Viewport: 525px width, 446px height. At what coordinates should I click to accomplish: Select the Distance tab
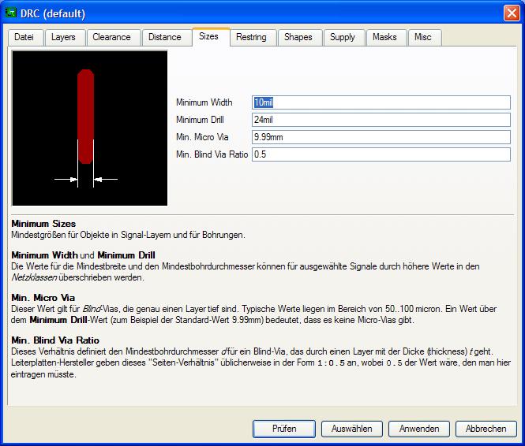tap(164, 37)
